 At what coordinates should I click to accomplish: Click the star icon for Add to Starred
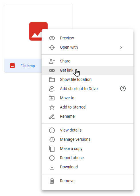[52, 107]
